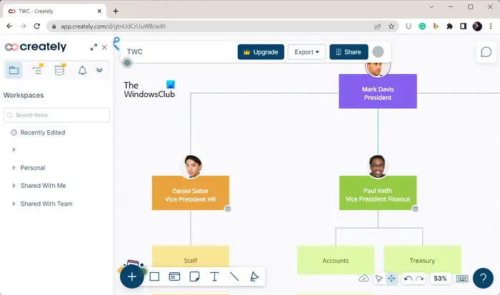Open the Bing extension icon
Screen dimensions: 500x295
(x=436, y=26)
